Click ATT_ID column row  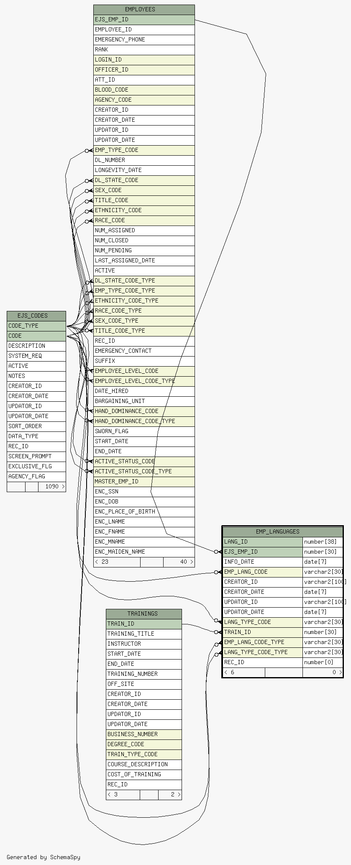tap(144, 80)
